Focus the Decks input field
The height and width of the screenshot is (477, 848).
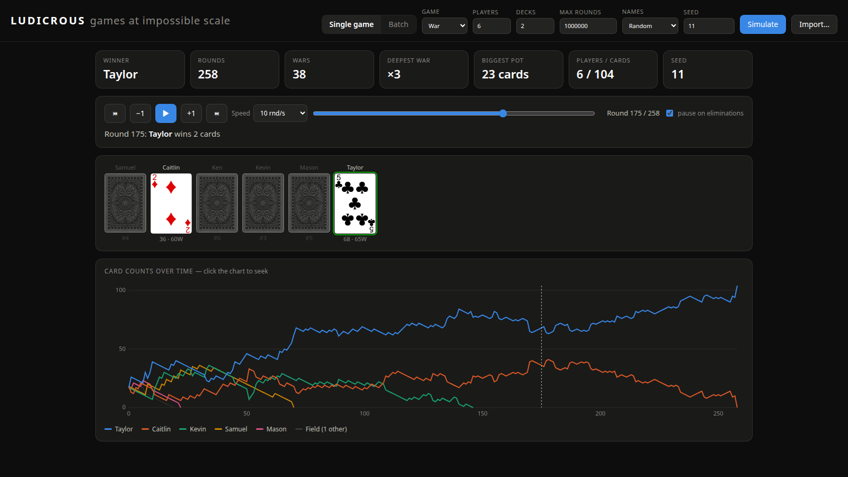pyautogui.click(x=535, y=26)
